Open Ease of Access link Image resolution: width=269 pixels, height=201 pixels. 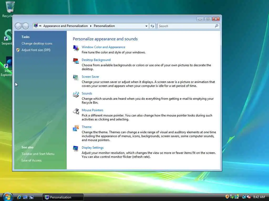(x=32, y=160)
